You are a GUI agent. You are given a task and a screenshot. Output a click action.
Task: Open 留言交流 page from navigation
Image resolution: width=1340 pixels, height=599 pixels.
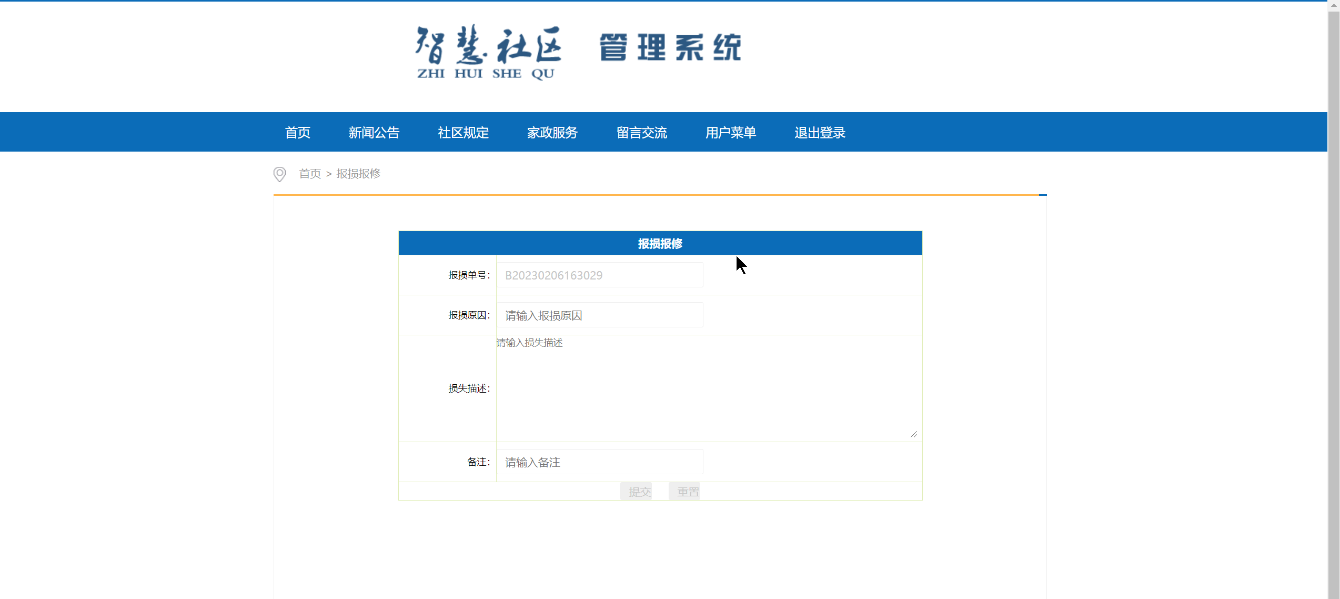tap(641, 133)
